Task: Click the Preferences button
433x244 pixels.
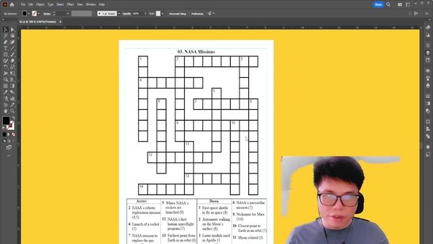Action: (197, 14)
